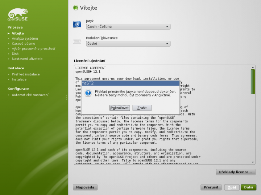Select the Instalace step under Instalace heading

click(19, 79)
